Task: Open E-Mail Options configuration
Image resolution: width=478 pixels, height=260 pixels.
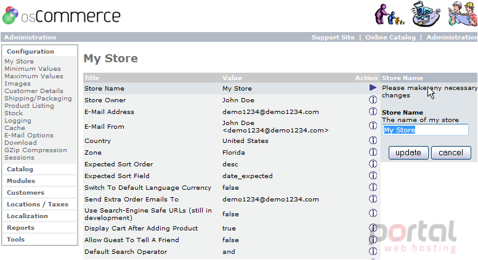Action: [29, 136]
